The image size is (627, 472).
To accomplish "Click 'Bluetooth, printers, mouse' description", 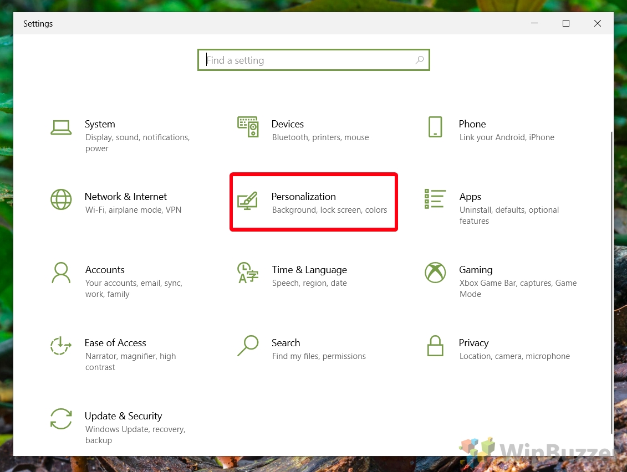I will pos(320,137).
